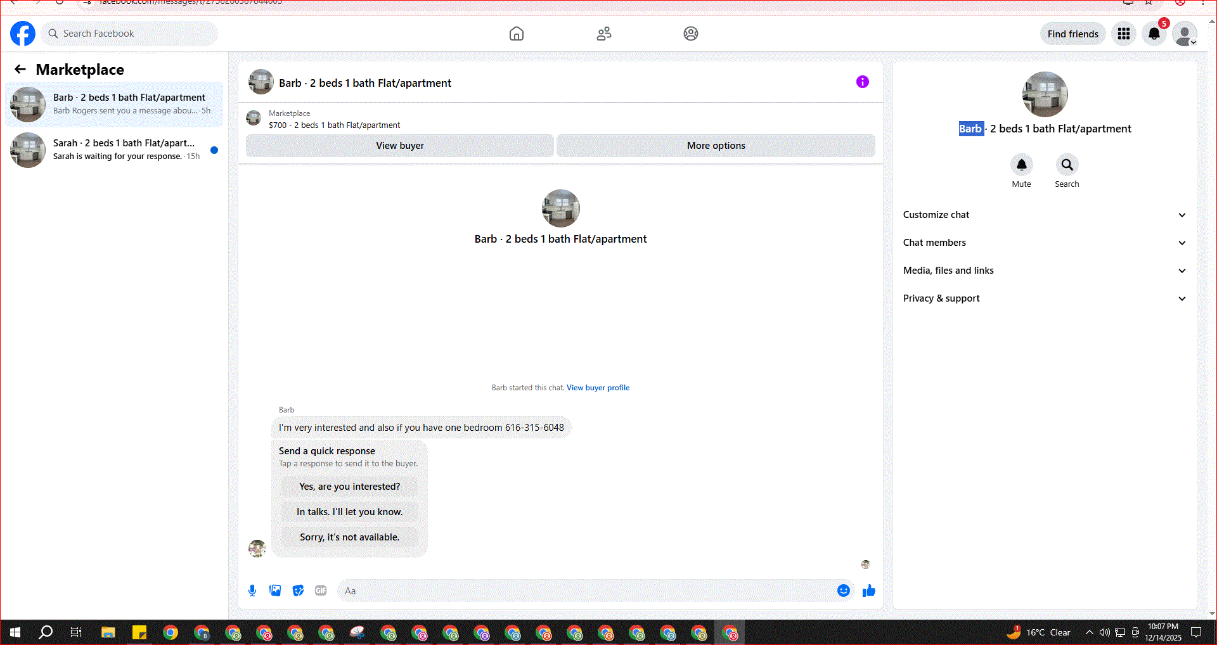Go back with the Marketplace arrow

(x=20, y=69)
